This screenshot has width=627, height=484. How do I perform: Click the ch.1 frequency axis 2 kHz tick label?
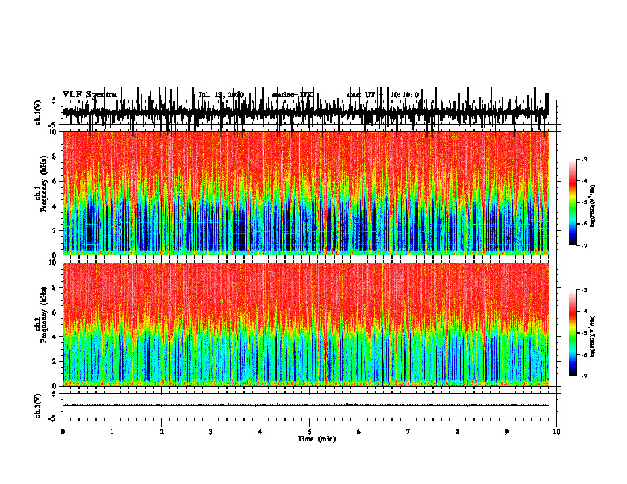click(55, 230)
